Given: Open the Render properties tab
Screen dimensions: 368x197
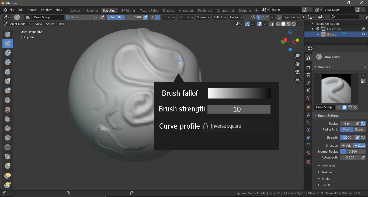Looking at the screenshot, I should tap(308, 67).
